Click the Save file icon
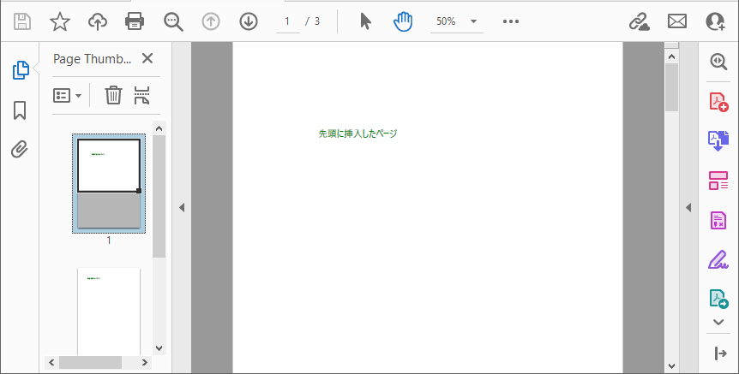739x374 pixels. 22,21
